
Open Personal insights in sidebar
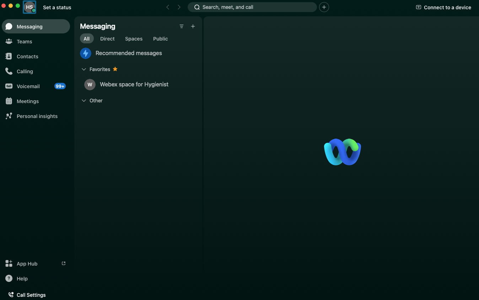[x=37, y=116]
